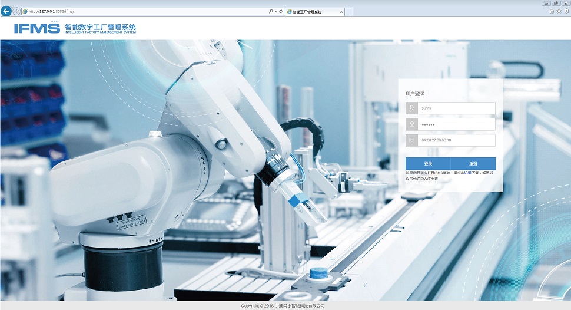The image size is (571, 310).
Task: Click into the password input field
Action: click(x=456, y=124)
